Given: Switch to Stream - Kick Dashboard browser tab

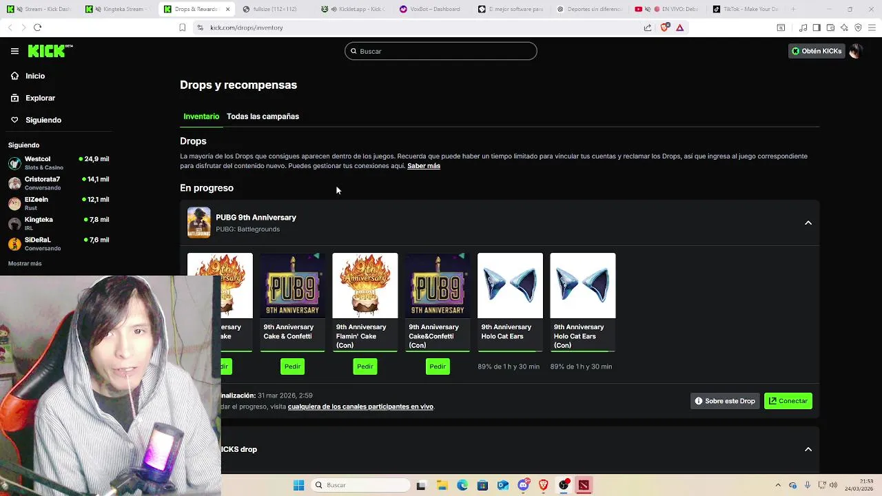Looking at the screenshot, I should tap(40, 9).
